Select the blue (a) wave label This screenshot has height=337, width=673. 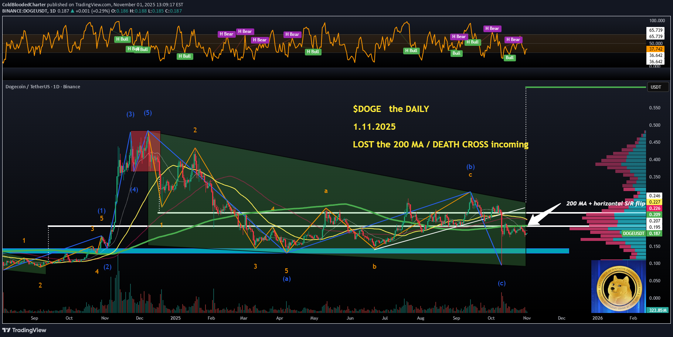pyautogui.click(x=286, y=279)
